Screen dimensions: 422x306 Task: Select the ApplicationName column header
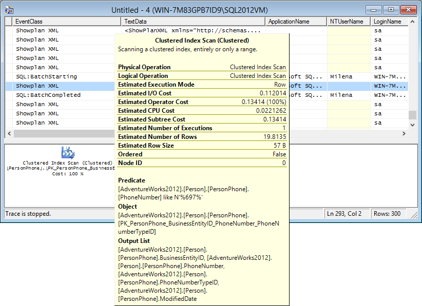[296, 22]
